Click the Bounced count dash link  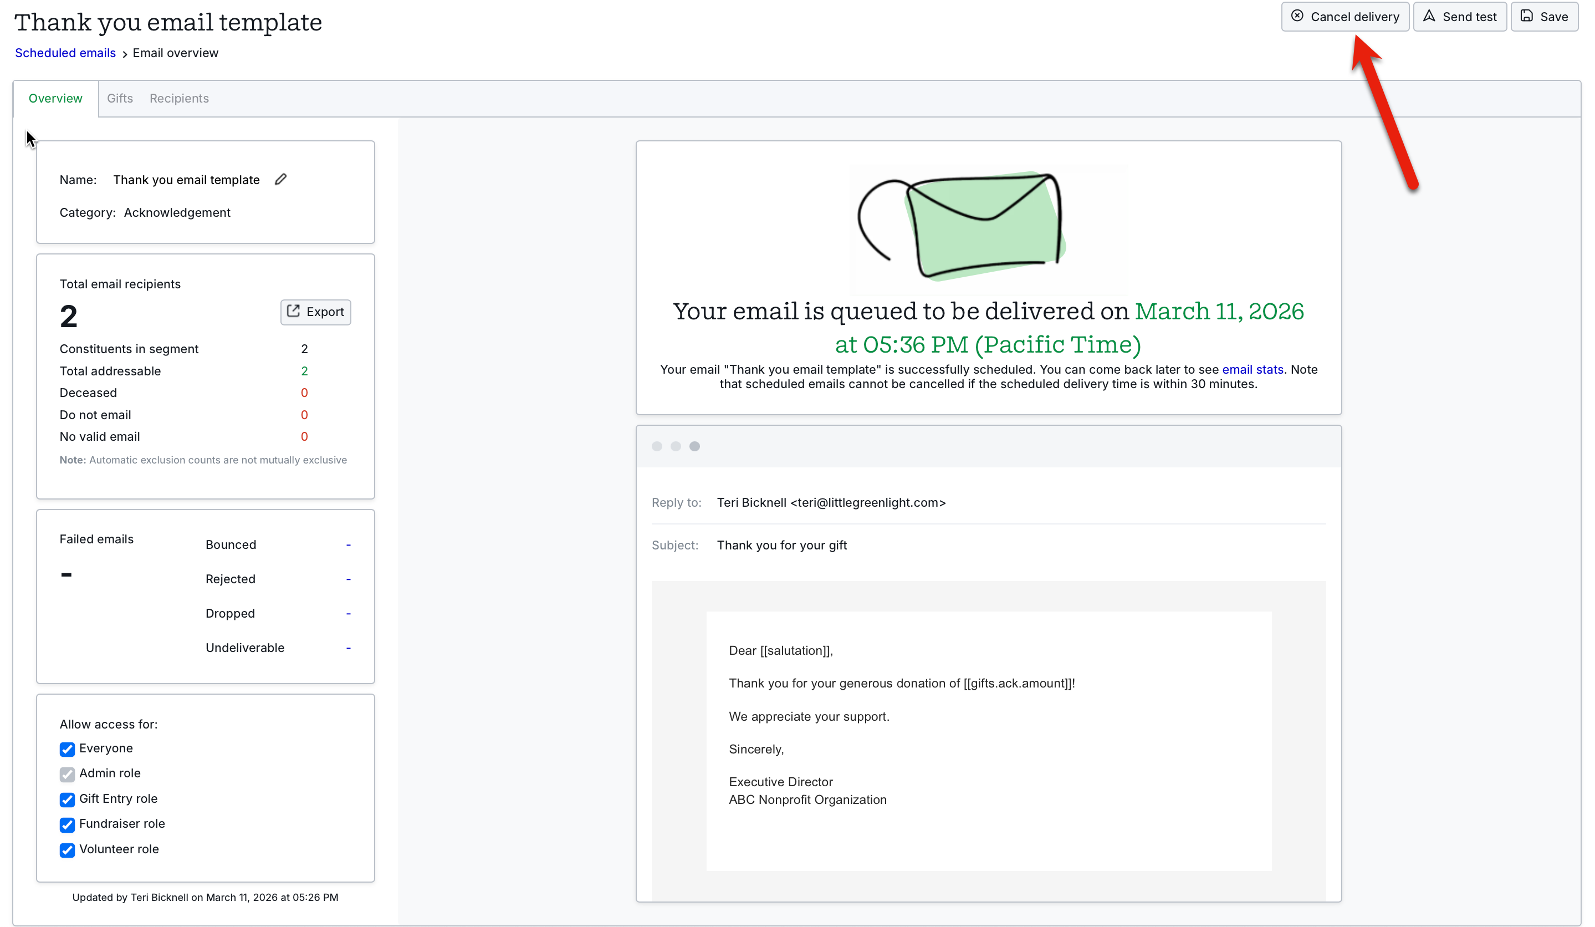click(x=348, y=544)
